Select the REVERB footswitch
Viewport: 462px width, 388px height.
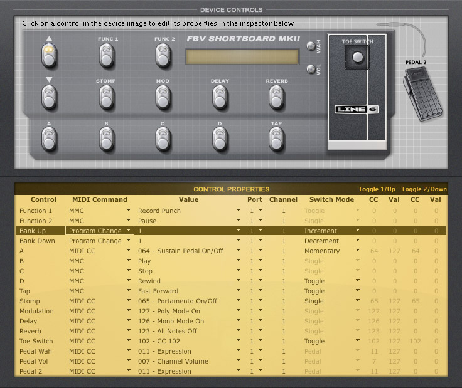(x=276, y=97)
